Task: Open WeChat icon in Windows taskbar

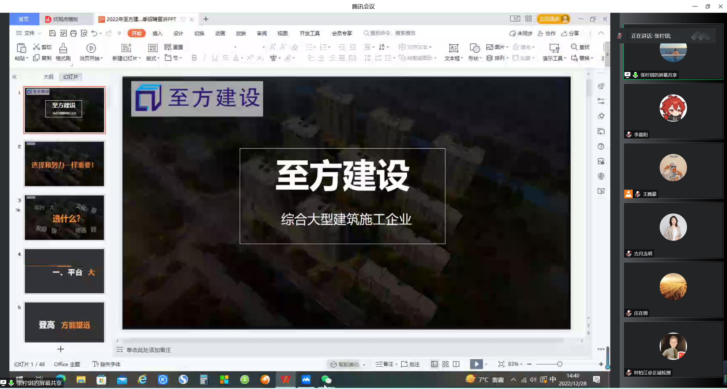Action: click(x=326, y=379)
